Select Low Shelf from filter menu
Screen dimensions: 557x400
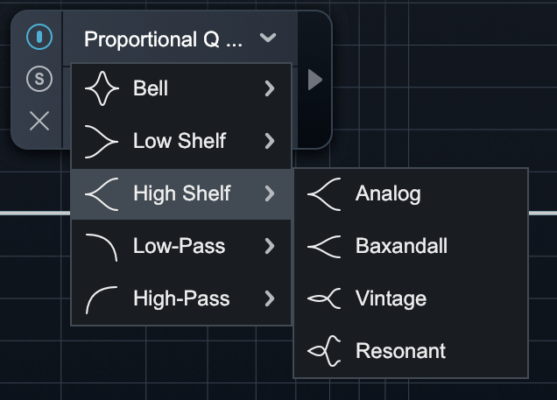(x=180, y=141)
